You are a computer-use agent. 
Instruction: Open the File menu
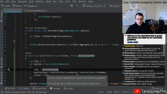(x=2, y=1)
